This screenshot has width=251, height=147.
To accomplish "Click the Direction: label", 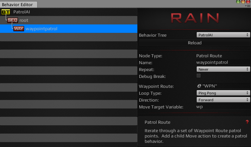I will 149,100.
